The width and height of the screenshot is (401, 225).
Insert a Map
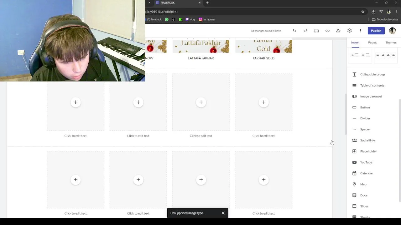(363, 184)
